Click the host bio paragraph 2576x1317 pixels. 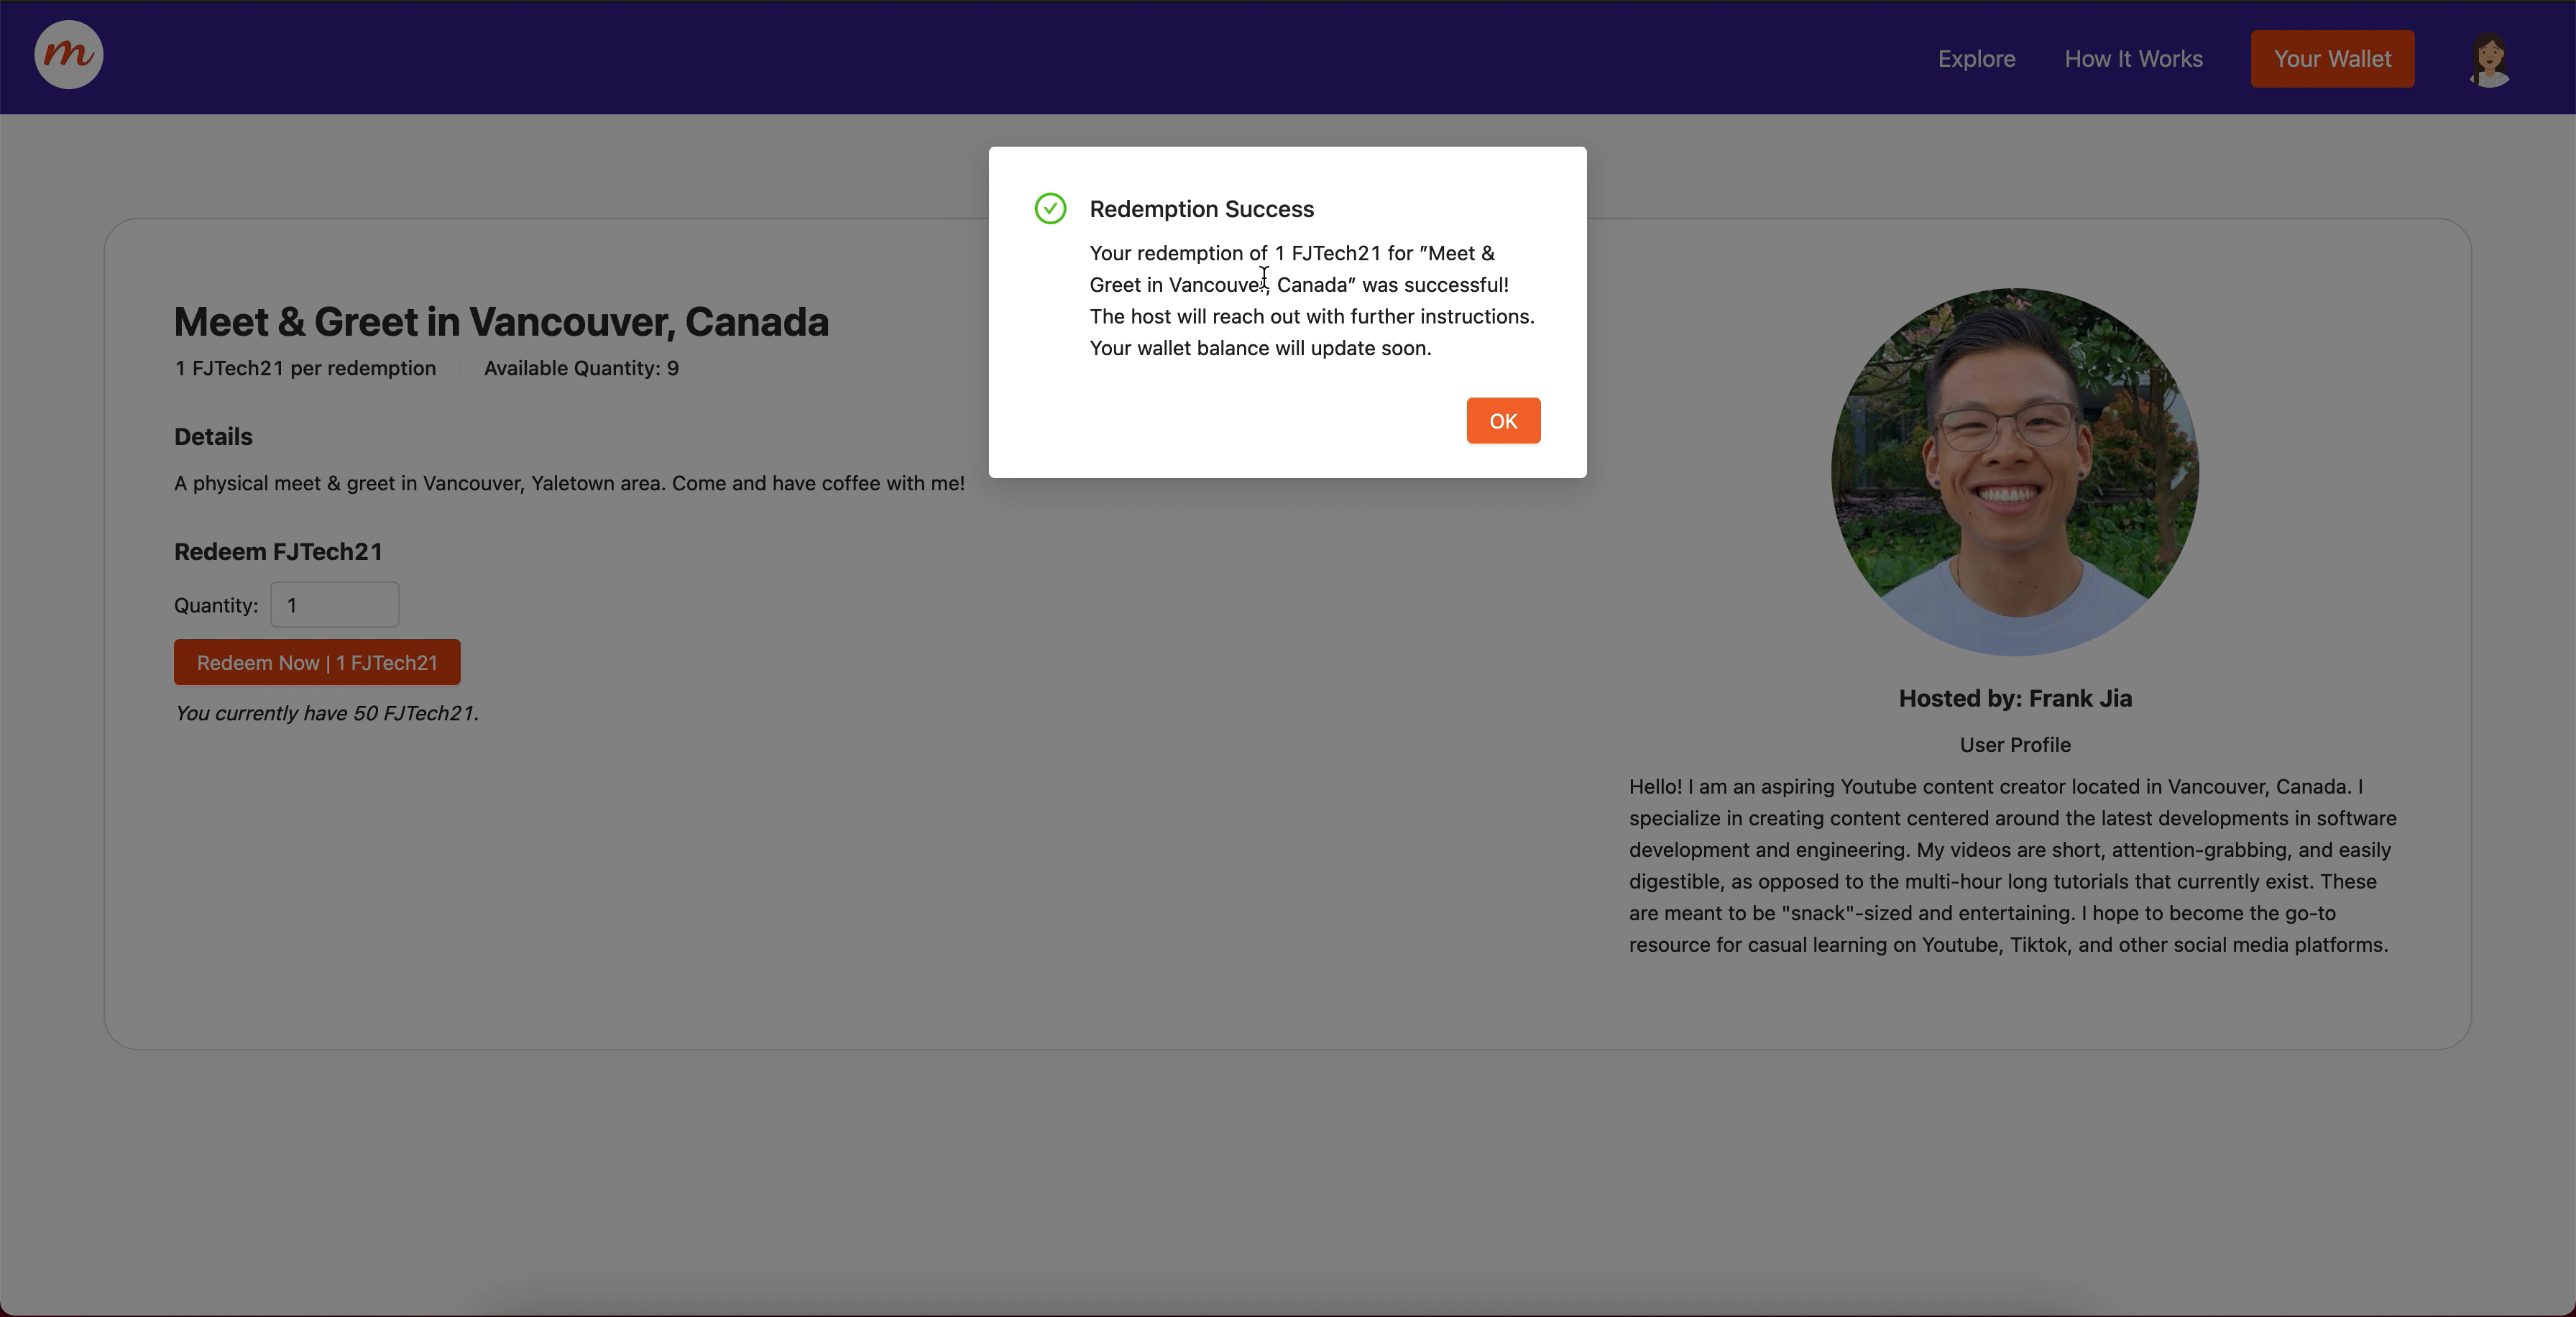pyautogui.click(x=2012, y=866)
